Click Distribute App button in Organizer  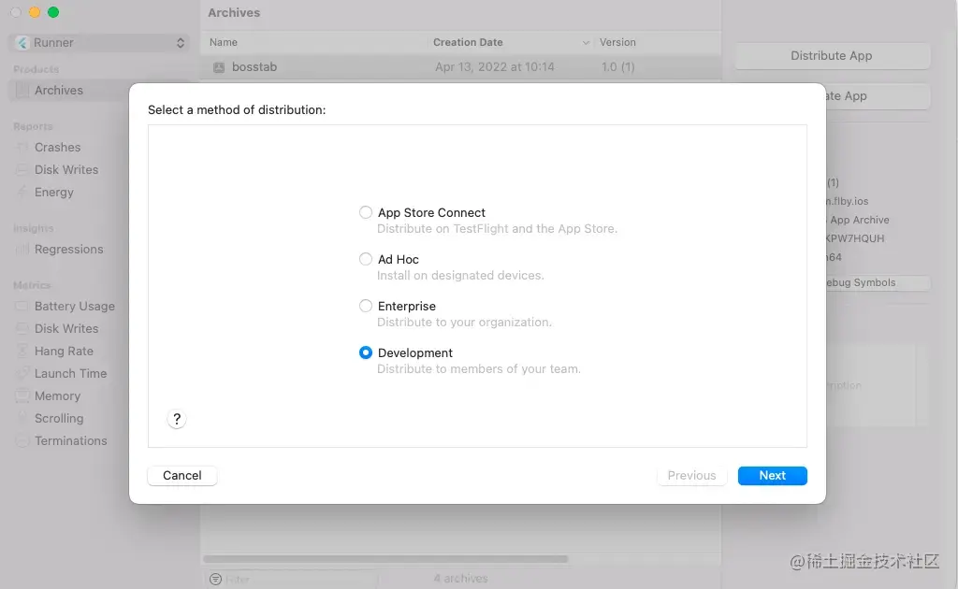832,55
